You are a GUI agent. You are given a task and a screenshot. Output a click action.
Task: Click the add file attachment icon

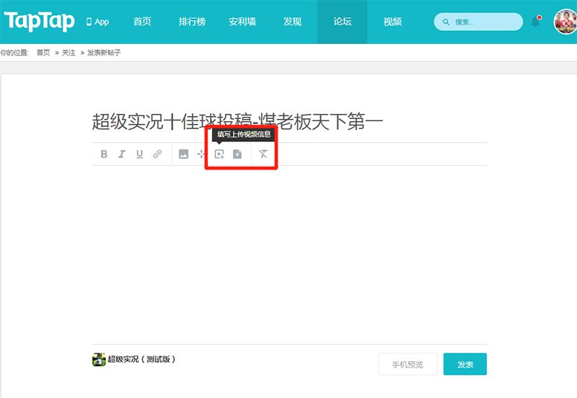tap(237, 154)
